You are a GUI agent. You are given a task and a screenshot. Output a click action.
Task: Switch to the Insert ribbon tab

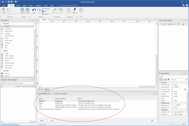click(18, 6)
